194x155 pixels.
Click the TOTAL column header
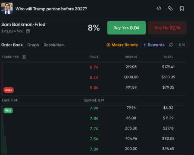168,57
